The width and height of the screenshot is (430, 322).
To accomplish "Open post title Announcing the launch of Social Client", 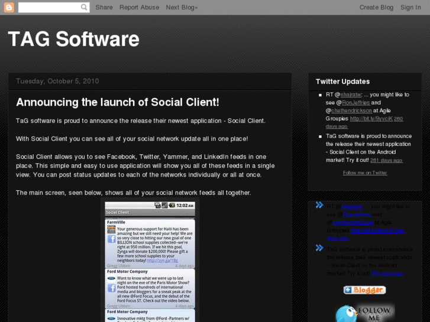I will [118, 102].
